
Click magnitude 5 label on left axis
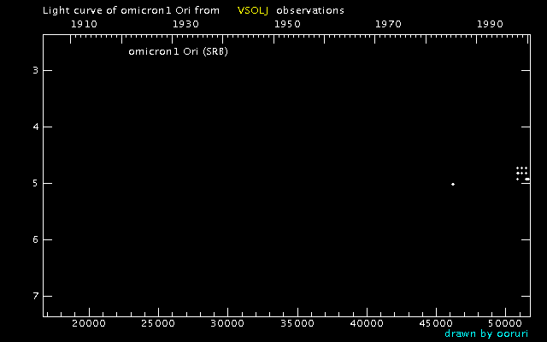point(35,183)
